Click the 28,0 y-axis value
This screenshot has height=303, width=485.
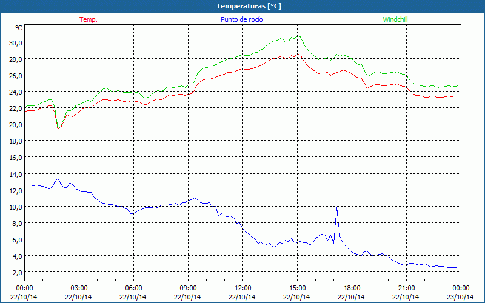pos(16,59)
